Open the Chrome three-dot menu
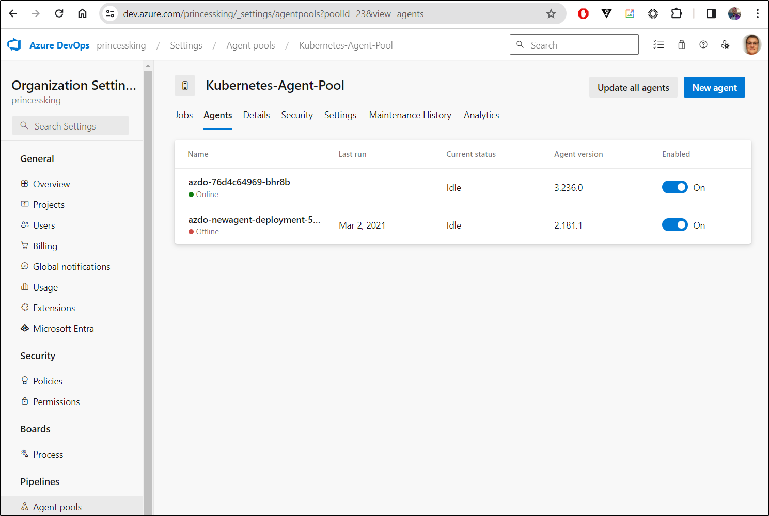This screenshot has width=769, height=516. click(x=757, y=13)
